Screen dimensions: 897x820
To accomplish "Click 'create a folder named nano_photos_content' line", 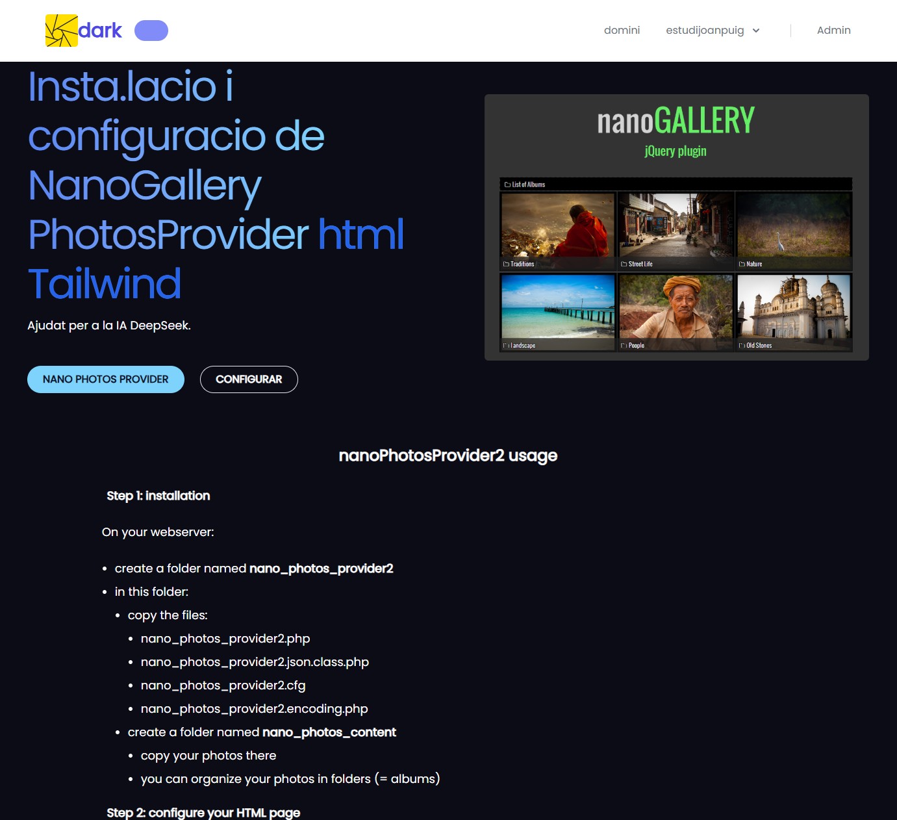I will (262, 732).
